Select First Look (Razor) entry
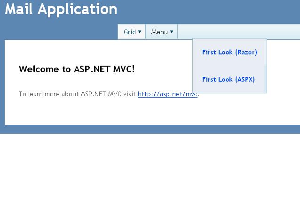 click(x=229, y=52)
